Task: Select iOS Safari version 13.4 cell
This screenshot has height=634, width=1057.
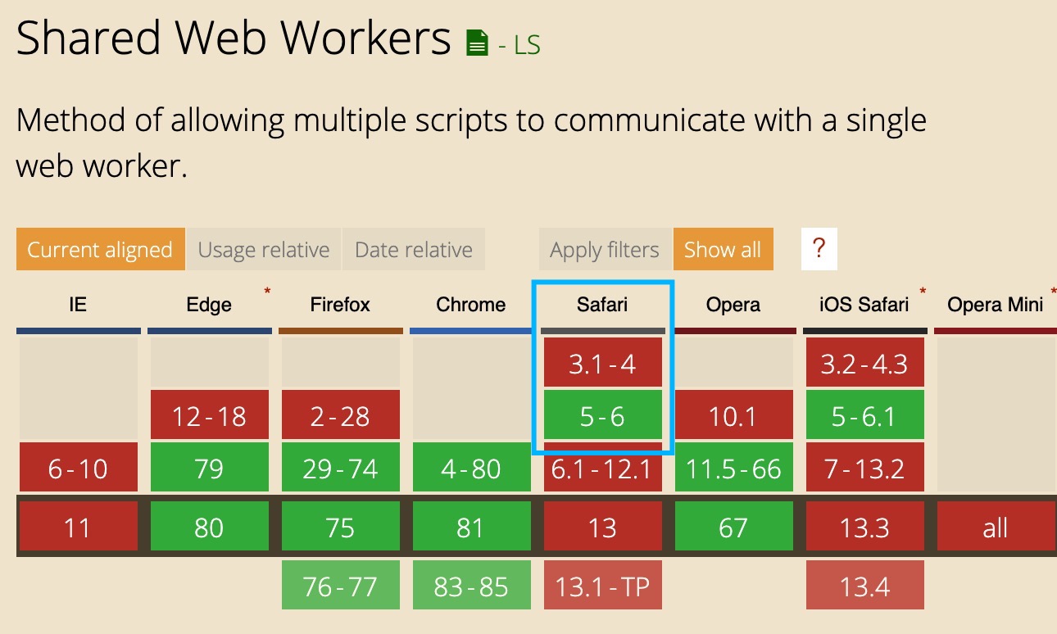Action: pos(864,586)
